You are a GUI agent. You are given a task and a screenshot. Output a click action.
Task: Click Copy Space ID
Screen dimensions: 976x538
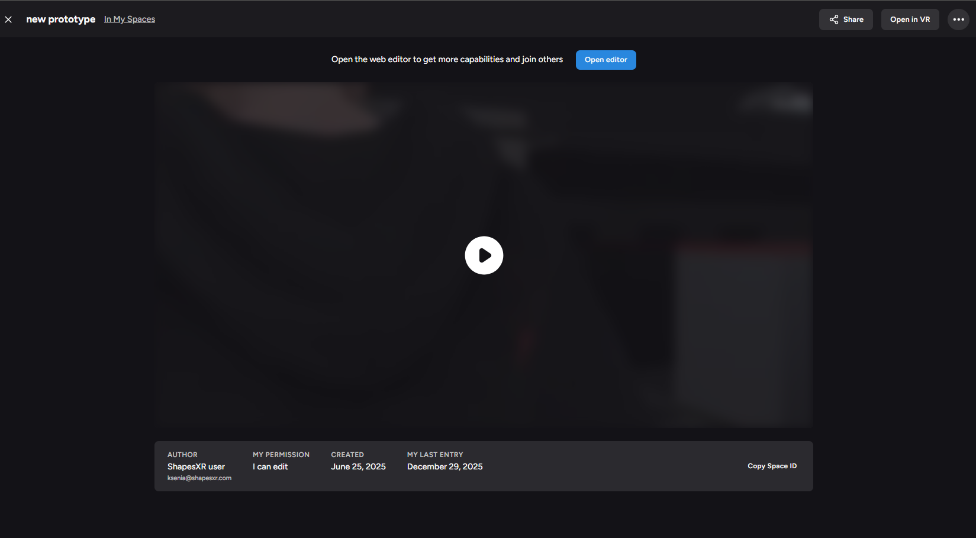point(772,466)
